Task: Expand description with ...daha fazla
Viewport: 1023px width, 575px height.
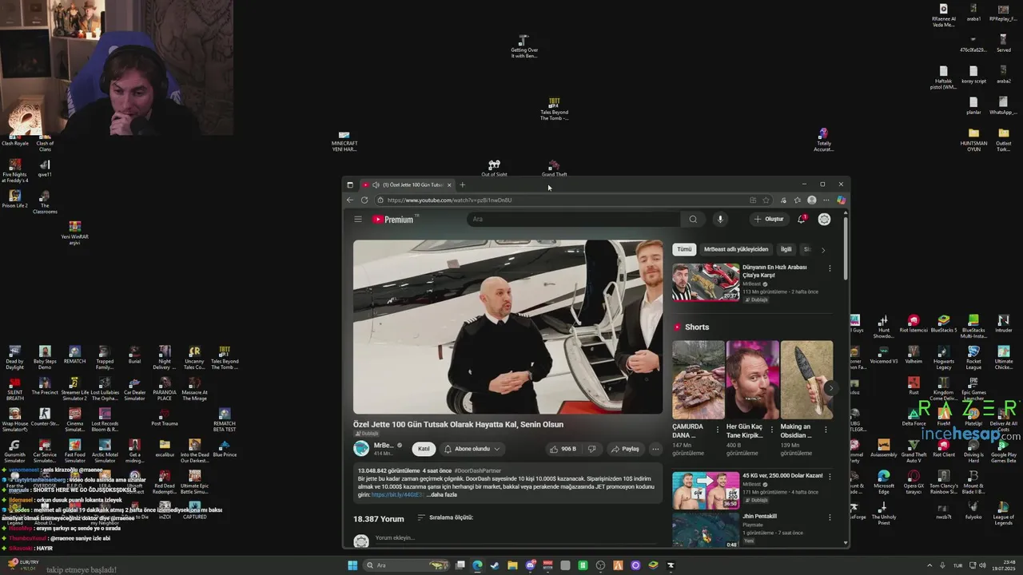Action: (x=442, y=494)
